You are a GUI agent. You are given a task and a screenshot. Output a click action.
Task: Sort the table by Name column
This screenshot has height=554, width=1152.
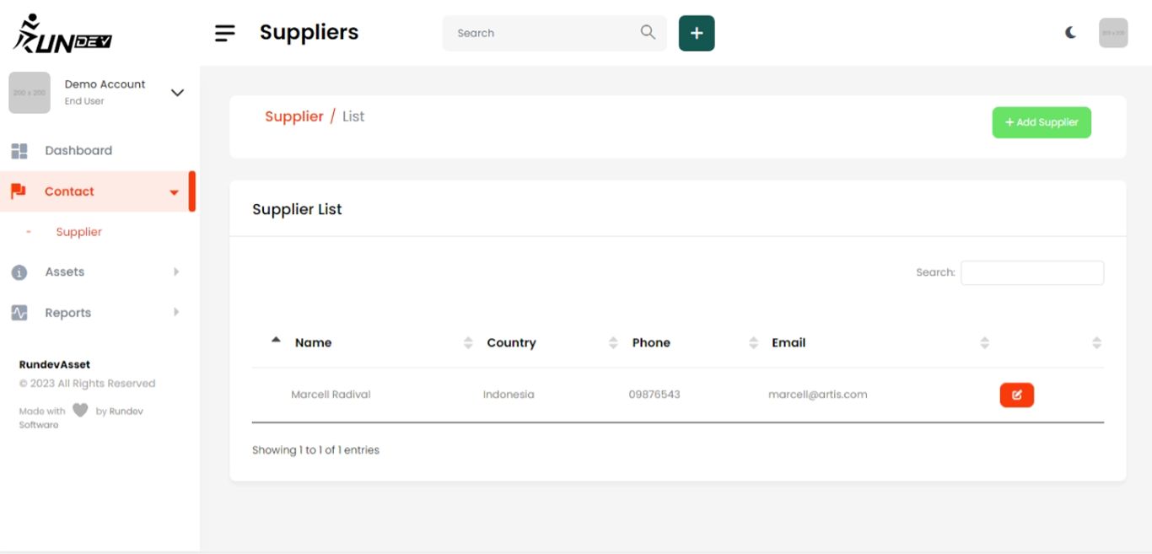pos(313,342)
